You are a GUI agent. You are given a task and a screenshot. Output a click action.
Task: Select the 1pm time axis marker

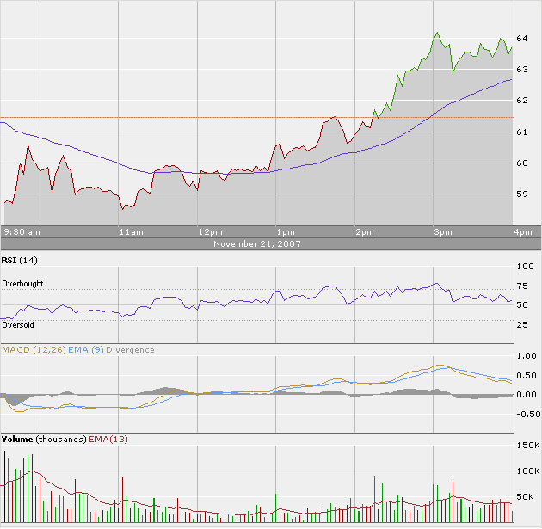(286, 232)
